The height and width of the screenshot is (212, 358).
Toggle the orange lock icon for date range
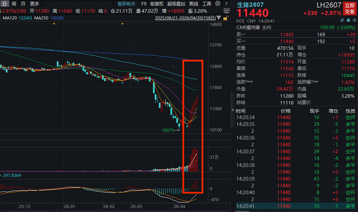pyautogui.click(x=225, y=18)
